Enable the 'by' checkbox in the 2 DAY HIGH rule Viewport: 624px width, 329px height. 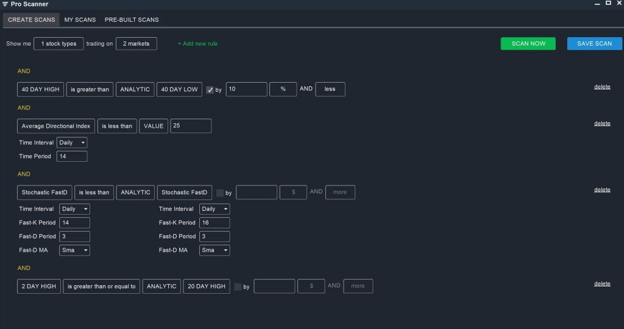(x=238, y=287)
